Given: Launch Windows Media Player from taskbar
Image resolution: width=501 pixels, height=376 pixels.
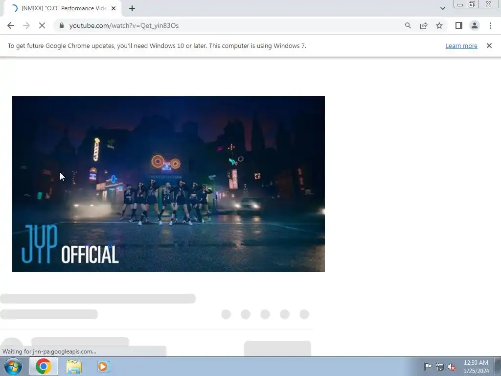Looking at the screenshot, I should coord(104,367).
